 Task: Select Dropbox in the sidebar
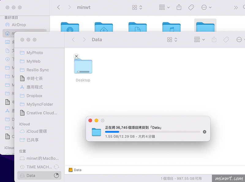click(x=34, y=96)
